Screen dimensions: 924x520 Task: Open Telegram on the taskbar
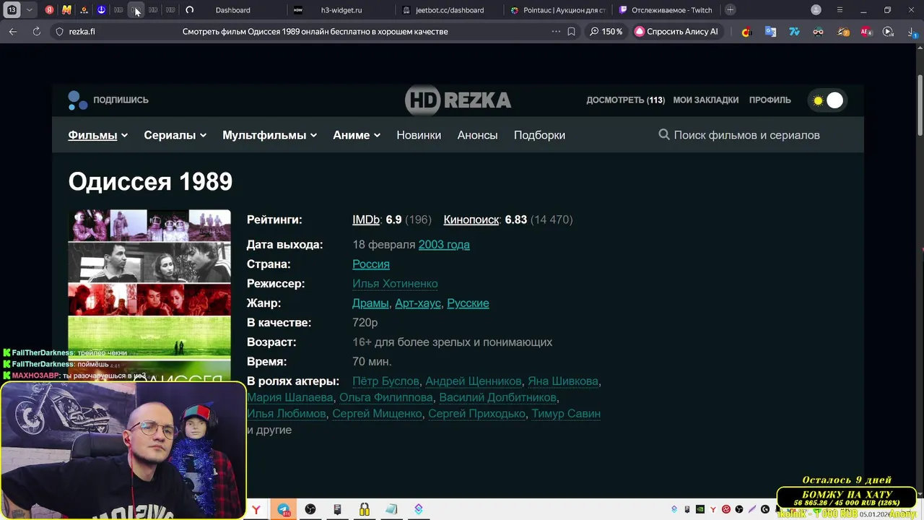284,510
